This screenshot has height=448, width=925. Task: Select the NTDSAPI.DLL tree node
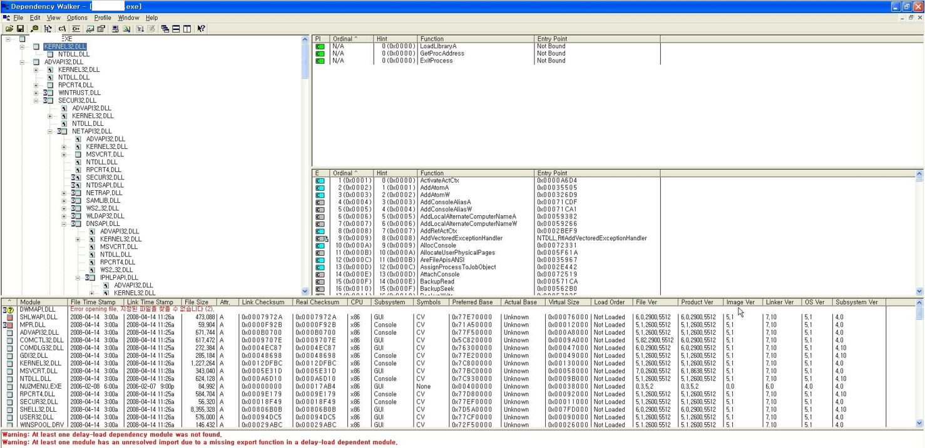105,185
